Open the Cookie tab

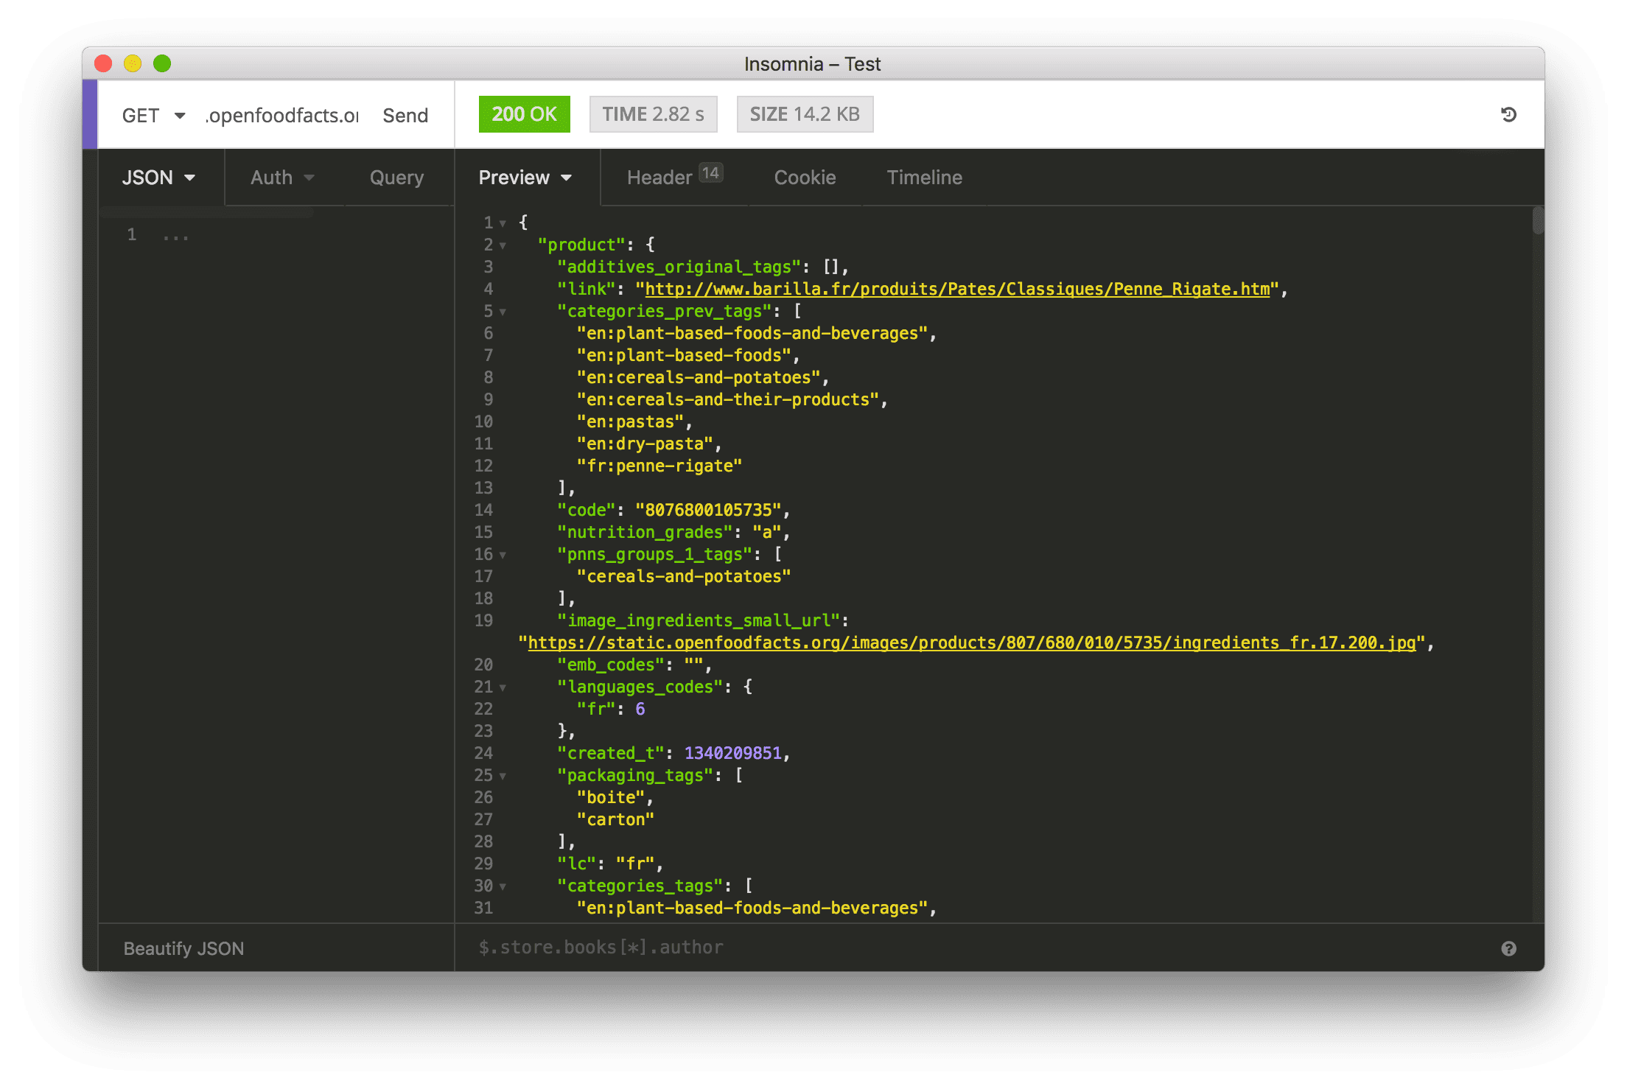coord(805,178)
